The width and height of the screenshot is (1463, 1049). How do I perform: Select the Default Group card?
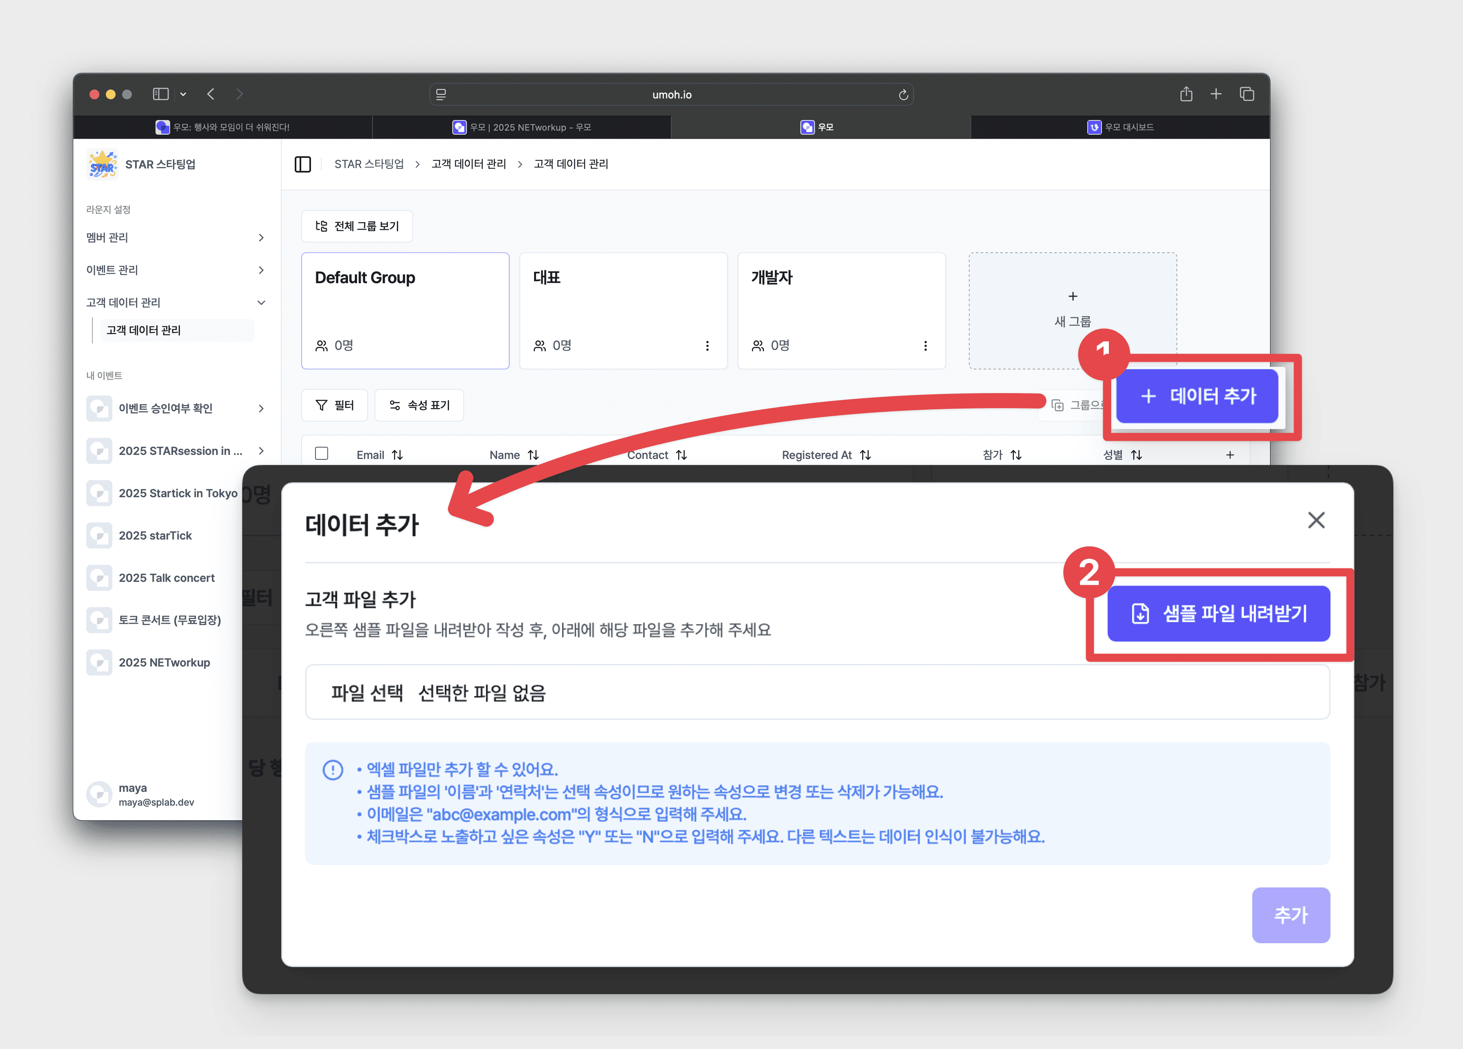405,310
